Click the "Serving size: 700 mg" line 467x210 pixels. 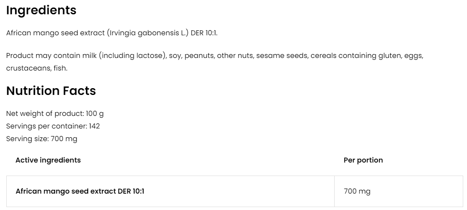point(42,139)
